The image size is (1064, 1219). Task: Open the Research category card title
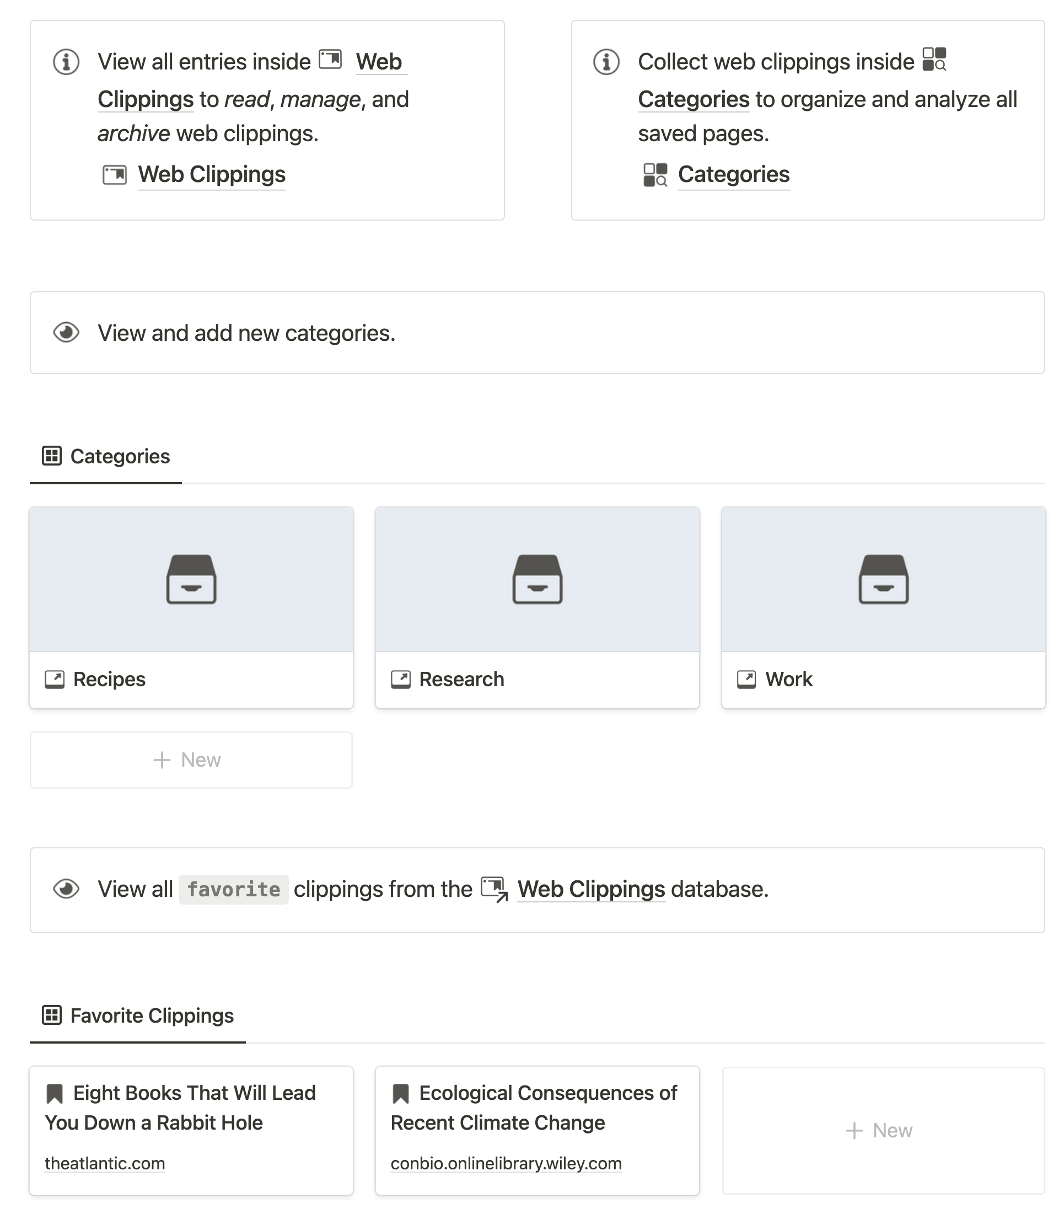click(462, 679)
